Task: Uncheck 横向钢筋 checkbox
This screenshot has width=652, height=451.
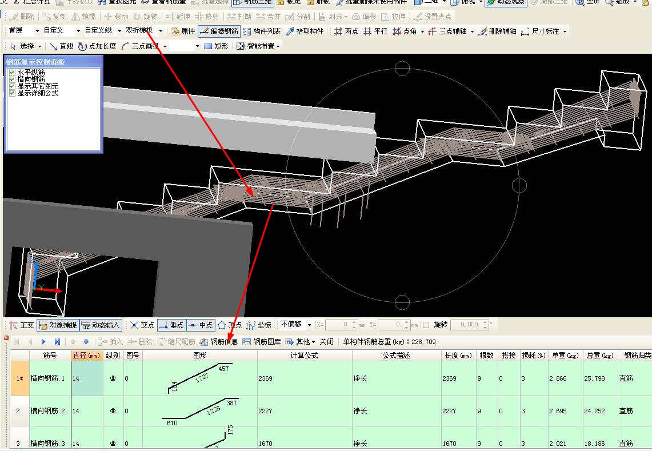Action: pos(12,79)
